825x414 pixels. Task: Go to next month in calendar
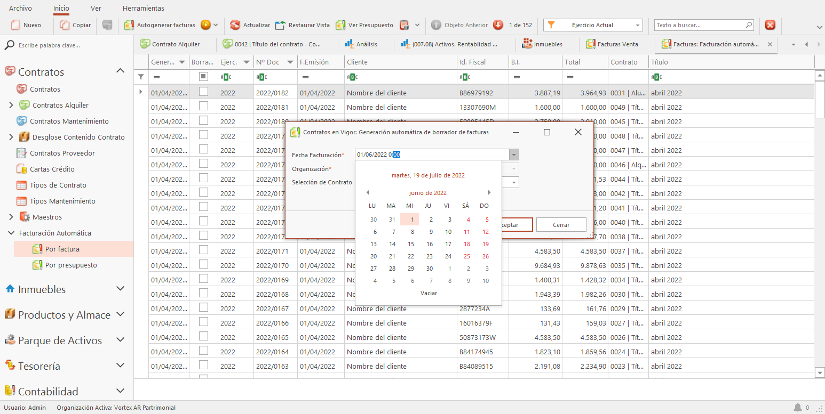pos(489,192)
